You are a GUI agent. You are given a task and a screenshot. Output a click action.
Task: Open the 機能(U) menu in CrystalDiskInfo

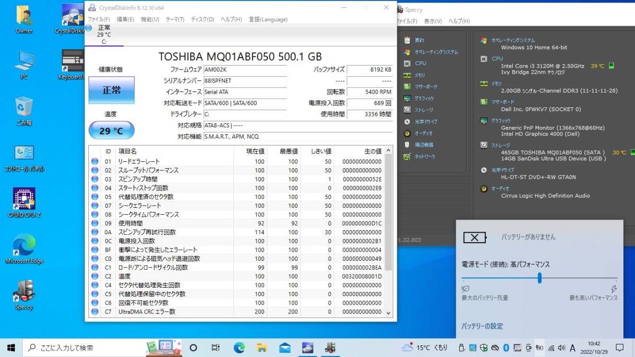[x=150, y=20]
